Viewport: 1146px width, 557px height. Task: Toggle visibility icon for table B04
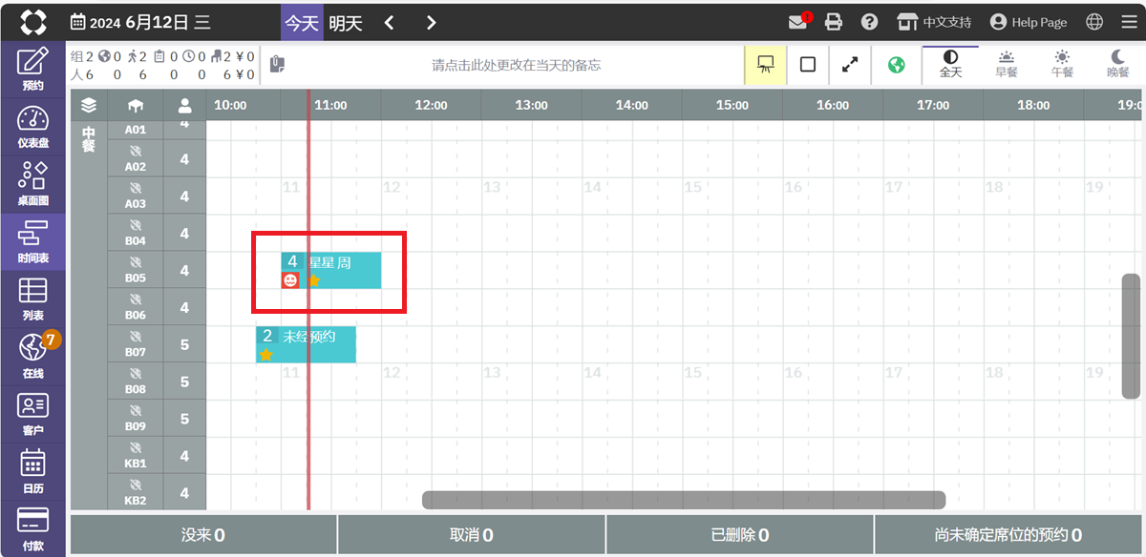point(136,224)
